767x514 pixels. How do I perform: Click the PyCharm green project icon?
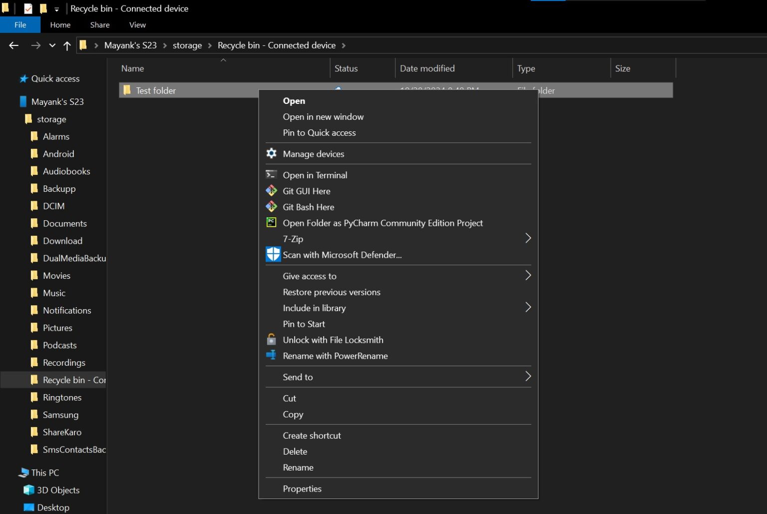click(x=271, y=223)
